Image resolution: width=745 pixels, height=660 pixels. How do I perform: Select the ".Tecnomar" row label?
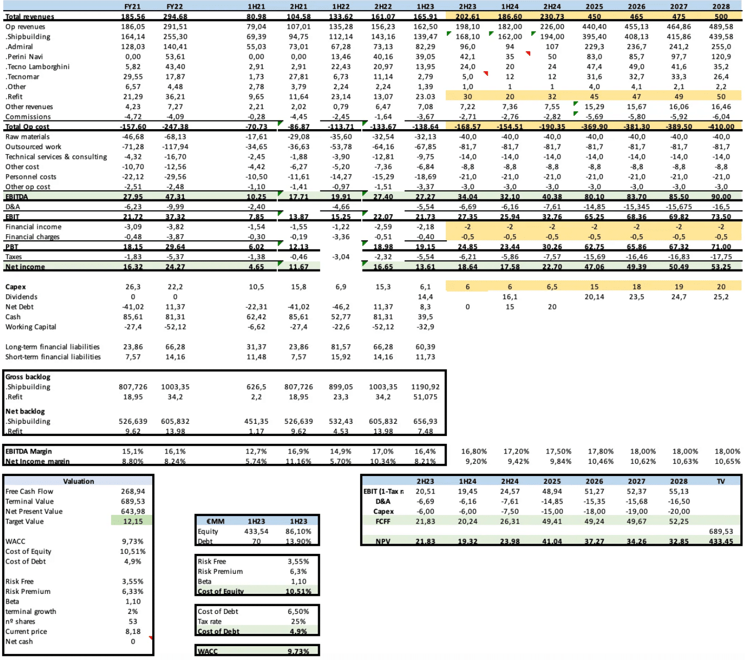(22, 77)
